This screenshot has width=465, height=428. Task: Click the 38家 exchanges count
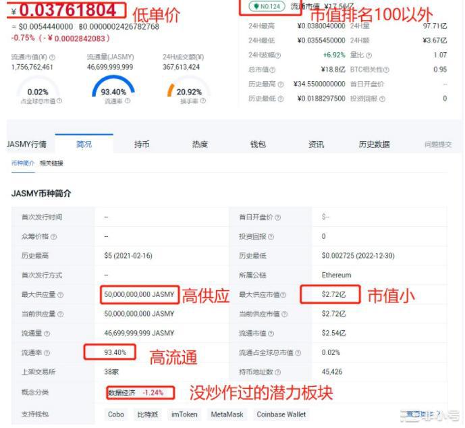coord(111,372)
